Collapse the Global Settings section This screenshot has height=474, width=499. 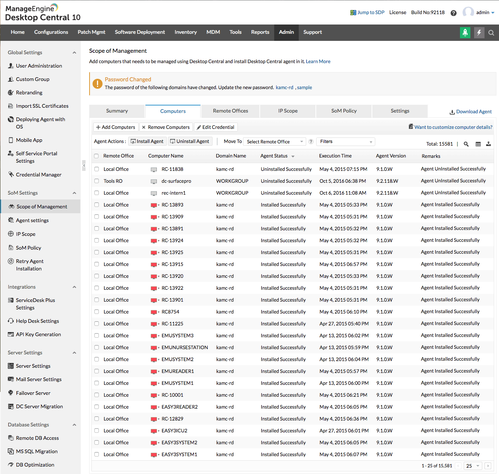tap(74, 52)
